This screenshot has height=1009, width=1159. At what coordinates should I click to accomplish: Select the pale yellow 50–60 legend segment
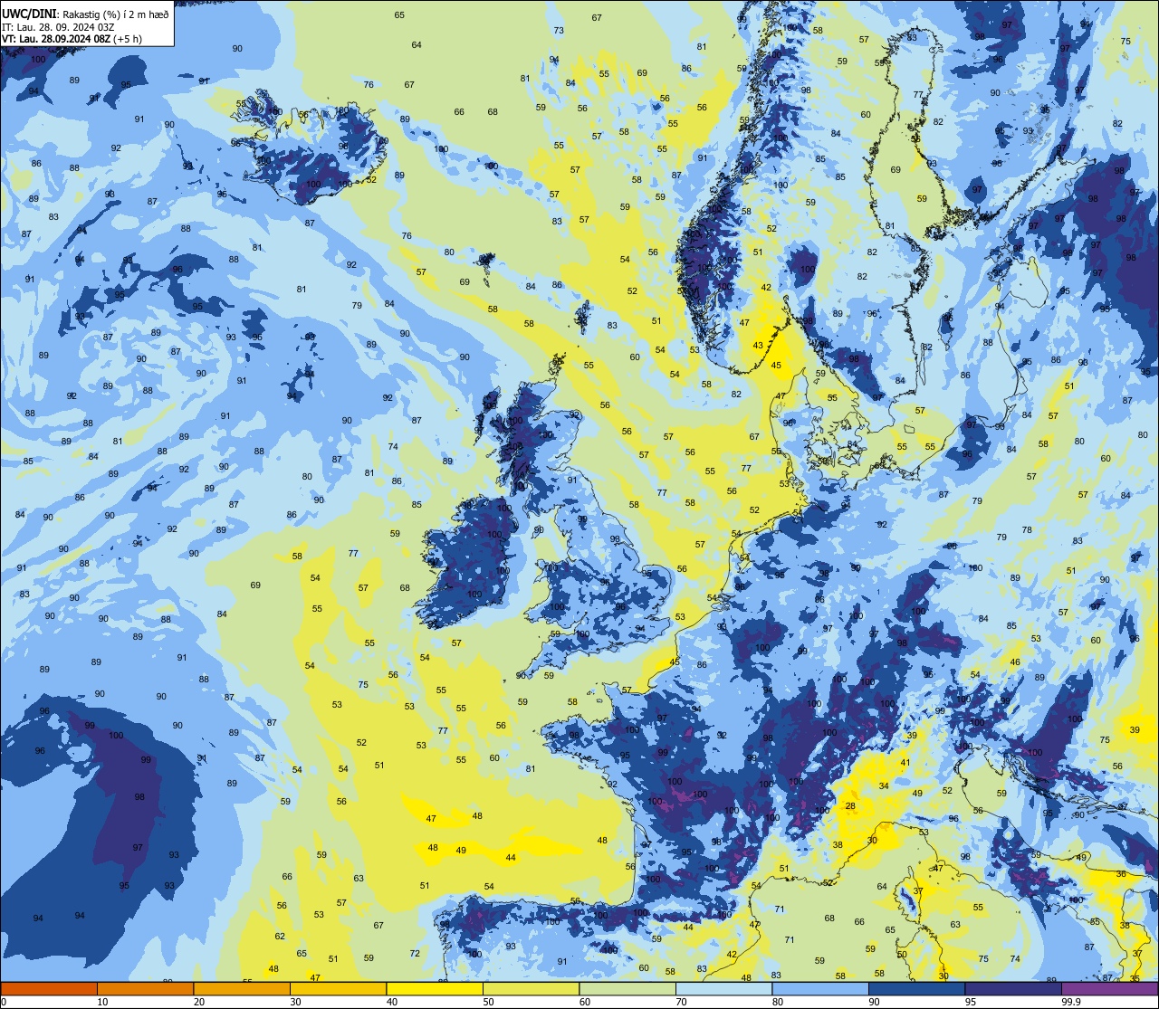pyautogui.click(x=531, y=988)
